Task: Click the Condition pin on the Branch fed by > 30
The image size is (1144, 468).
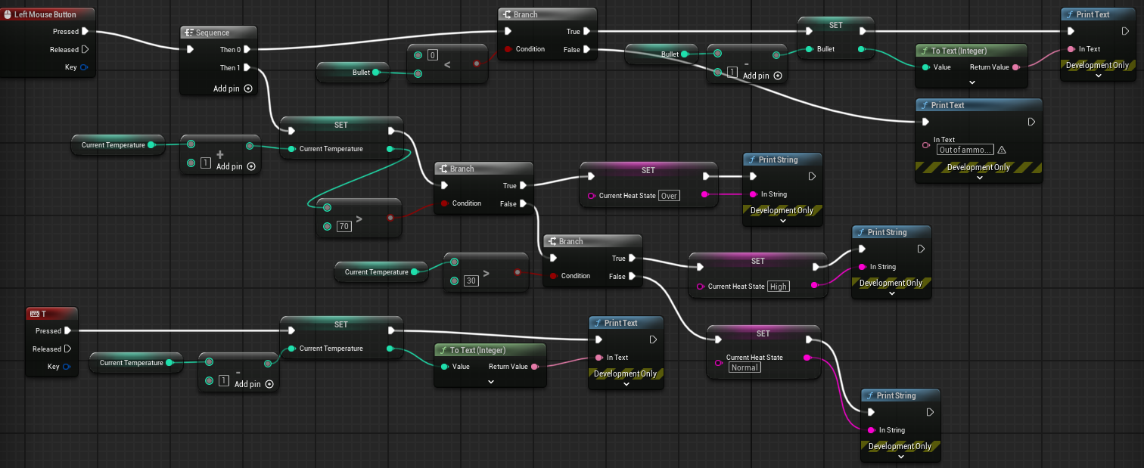Action: 554,276
